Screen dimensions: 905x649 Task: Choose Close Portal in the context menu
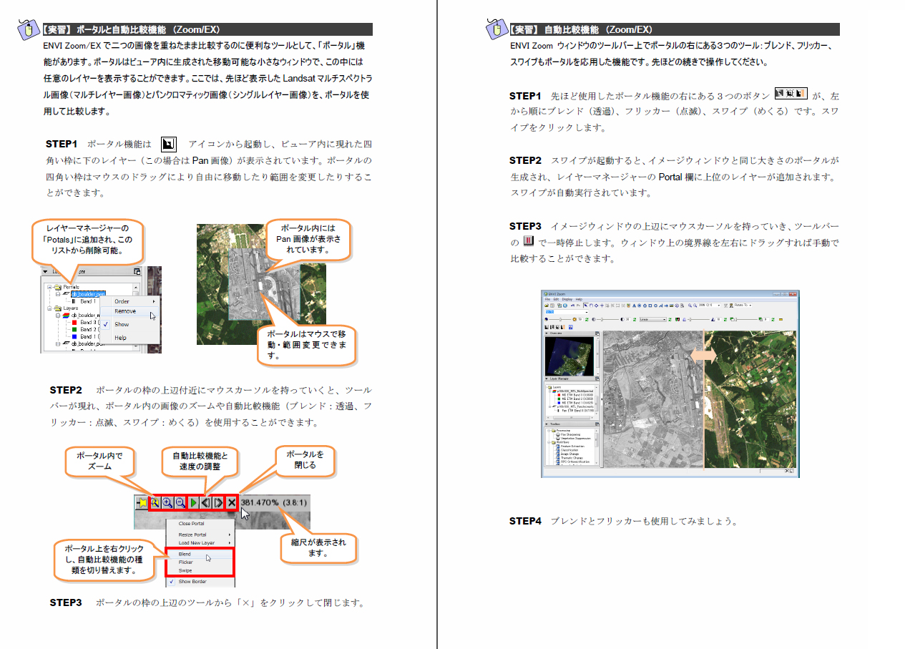click(x=191, y=524)
